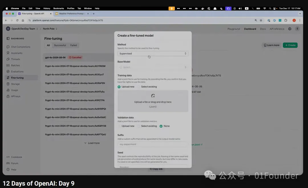Expand Load more fine-tuning jobs
The width and height of the screenshot is (308, 188).
tap(92, 143)
